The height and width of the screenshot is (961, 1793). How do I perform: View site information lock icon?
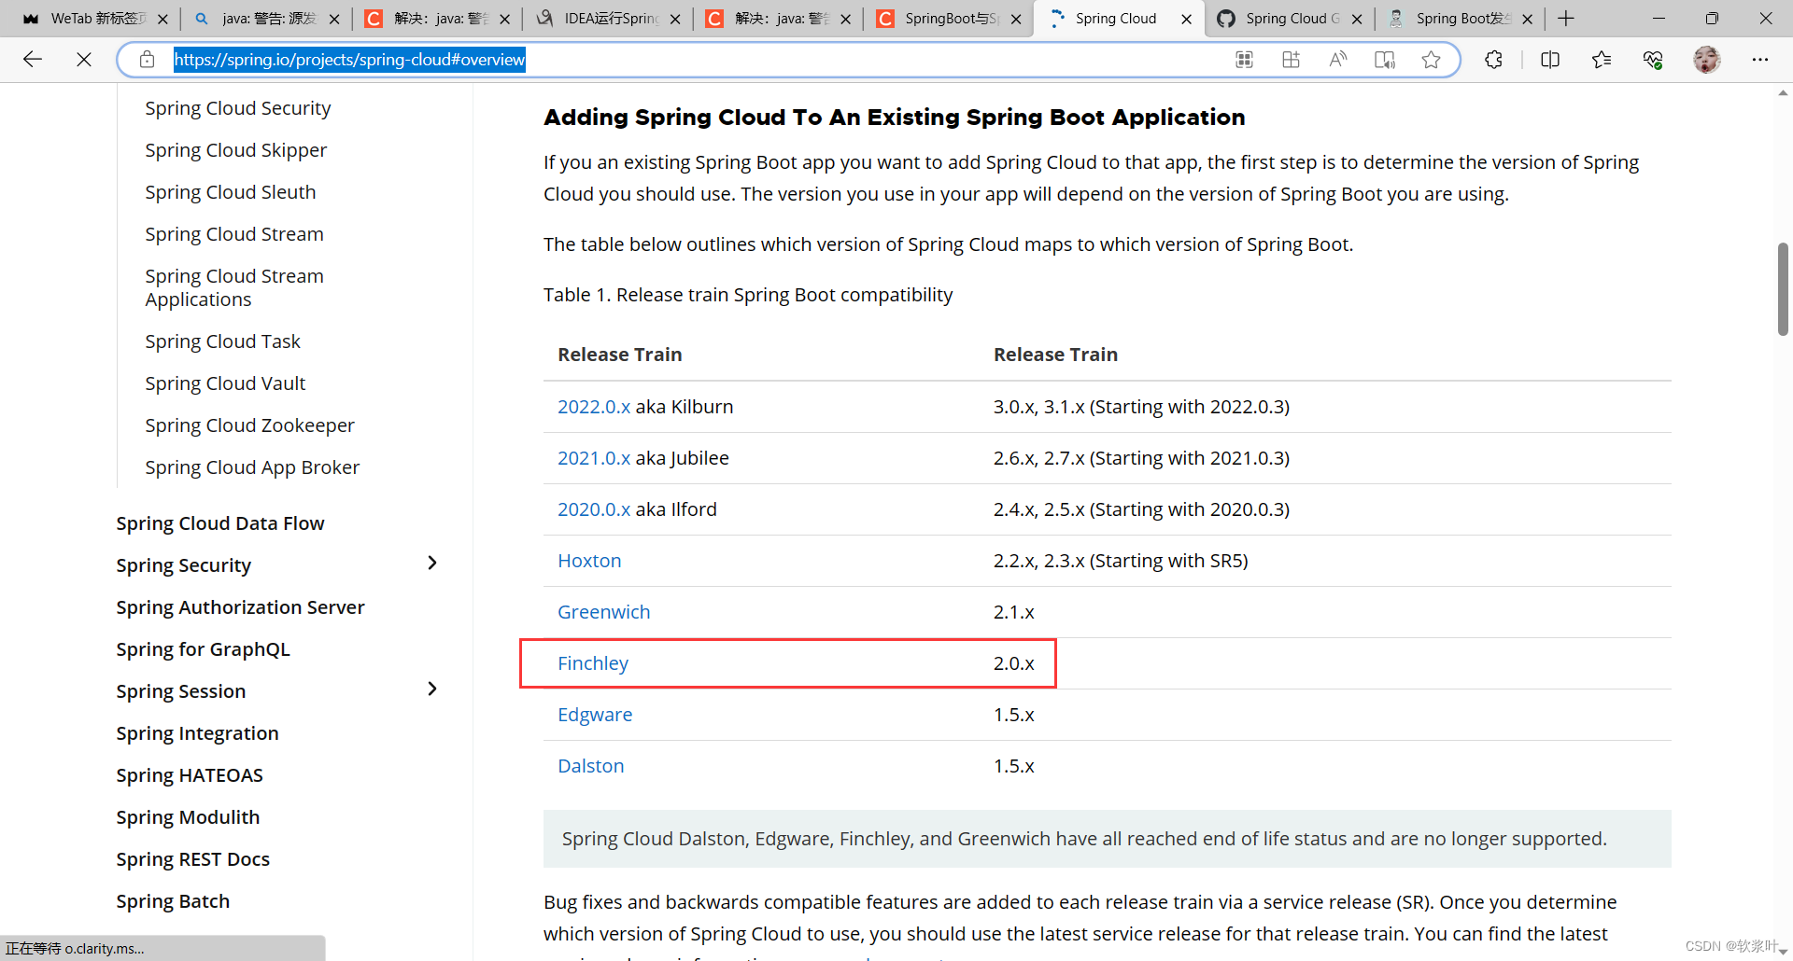pos(147,60)
